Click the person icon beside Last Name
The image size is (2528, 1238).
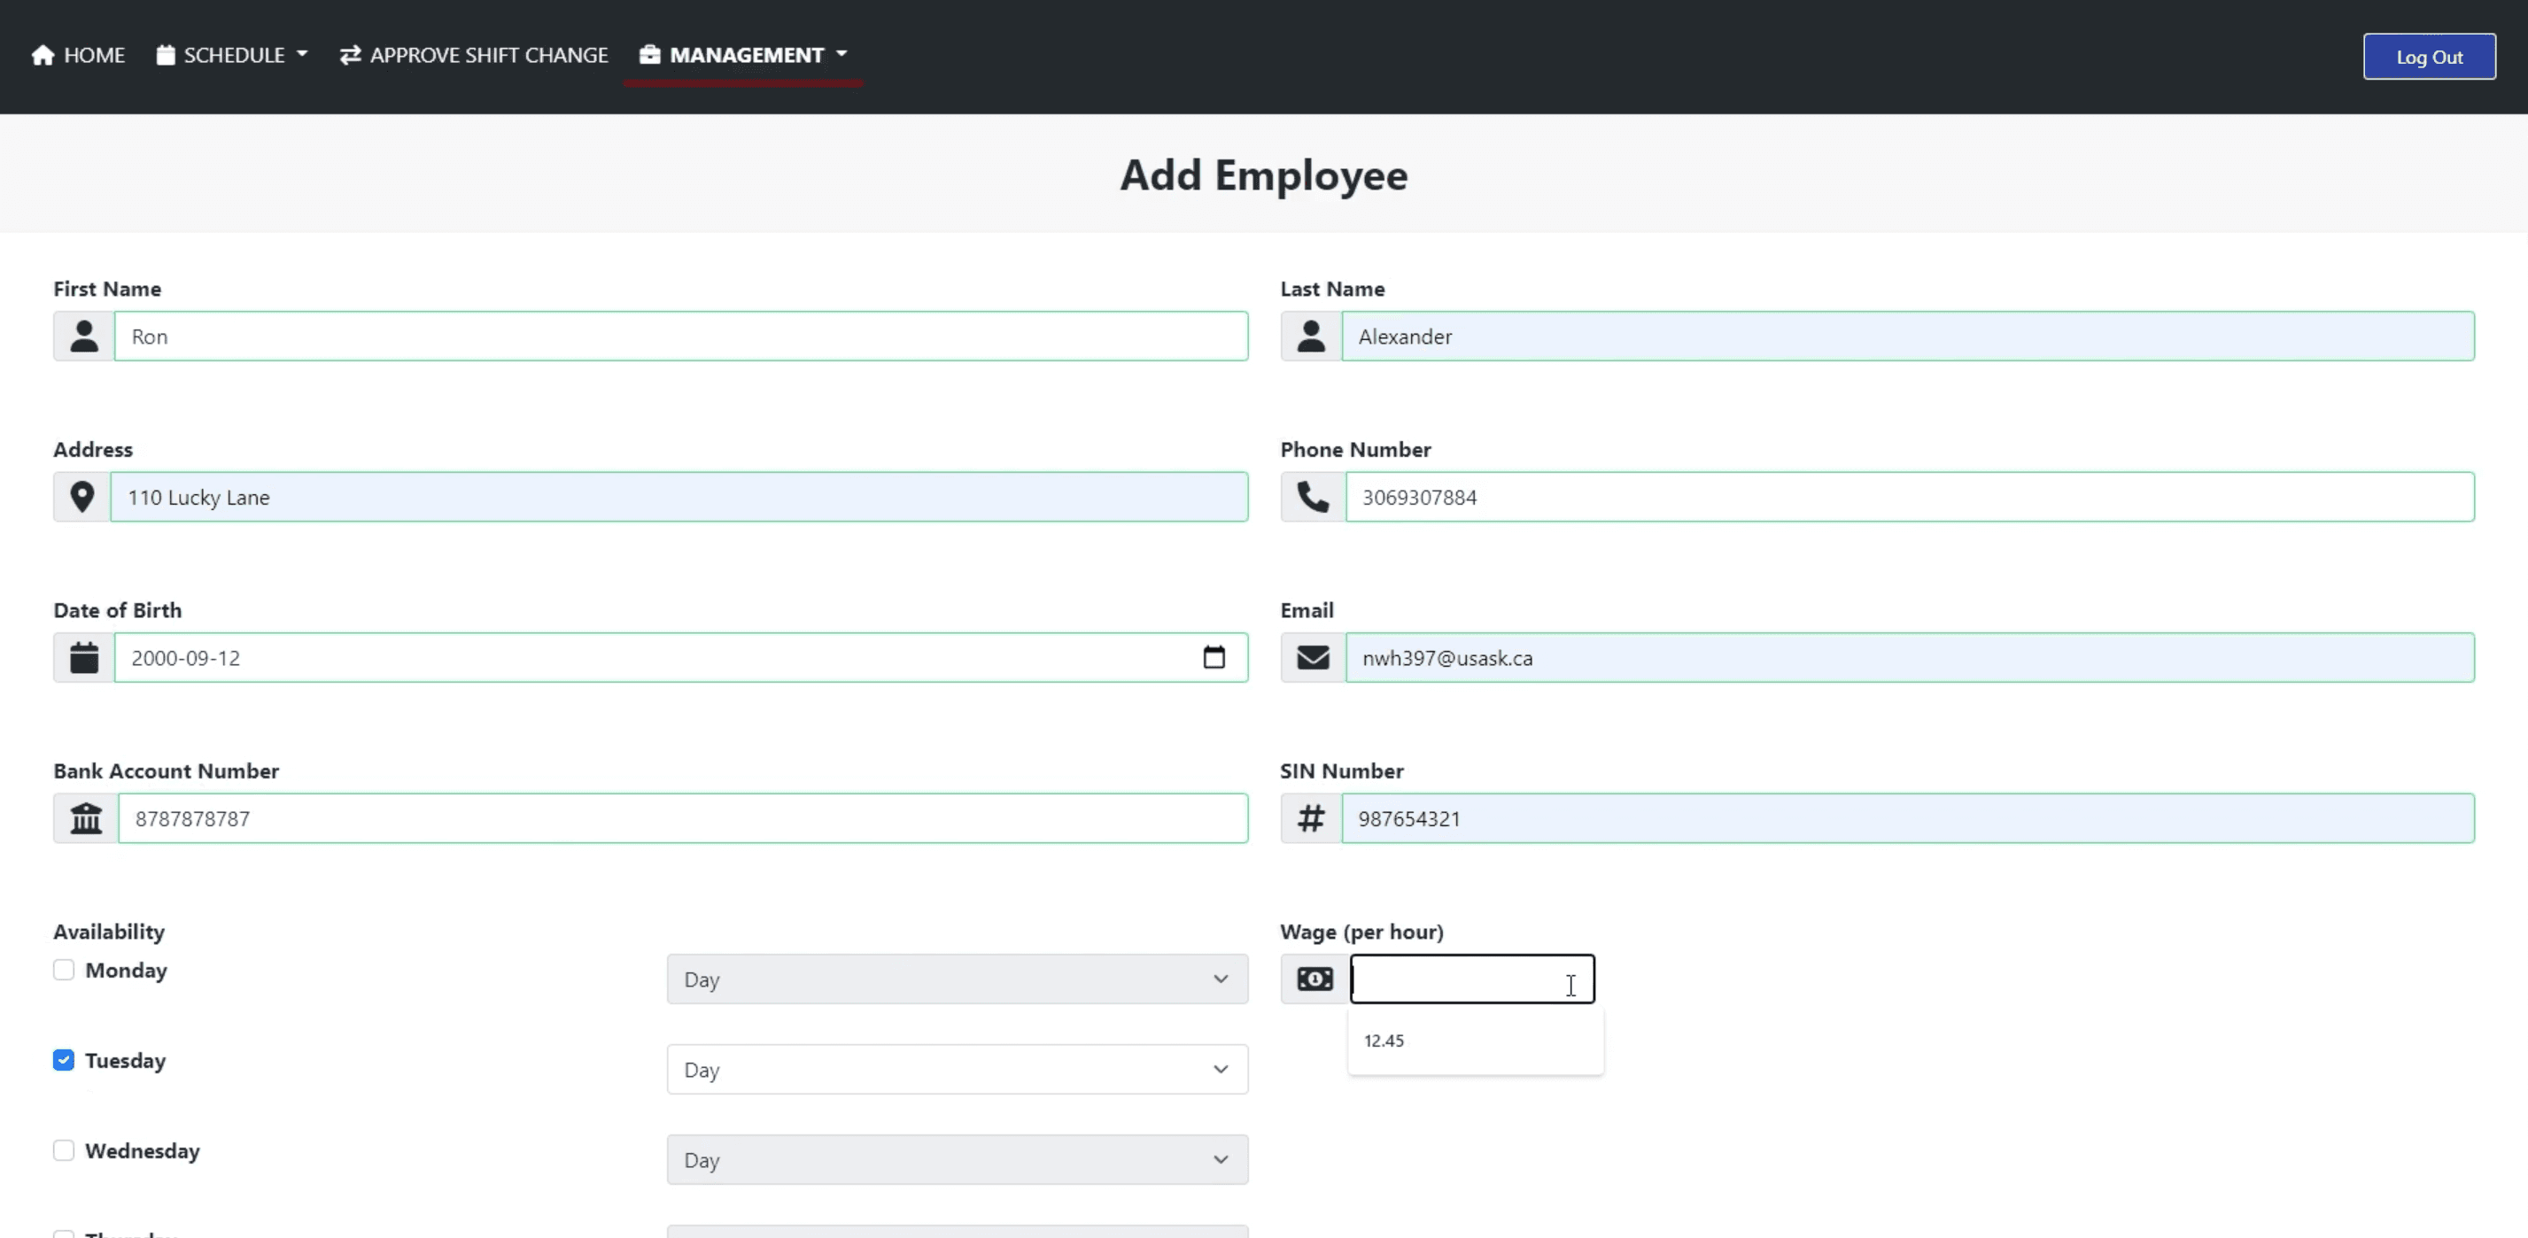tap(1310, 336)
